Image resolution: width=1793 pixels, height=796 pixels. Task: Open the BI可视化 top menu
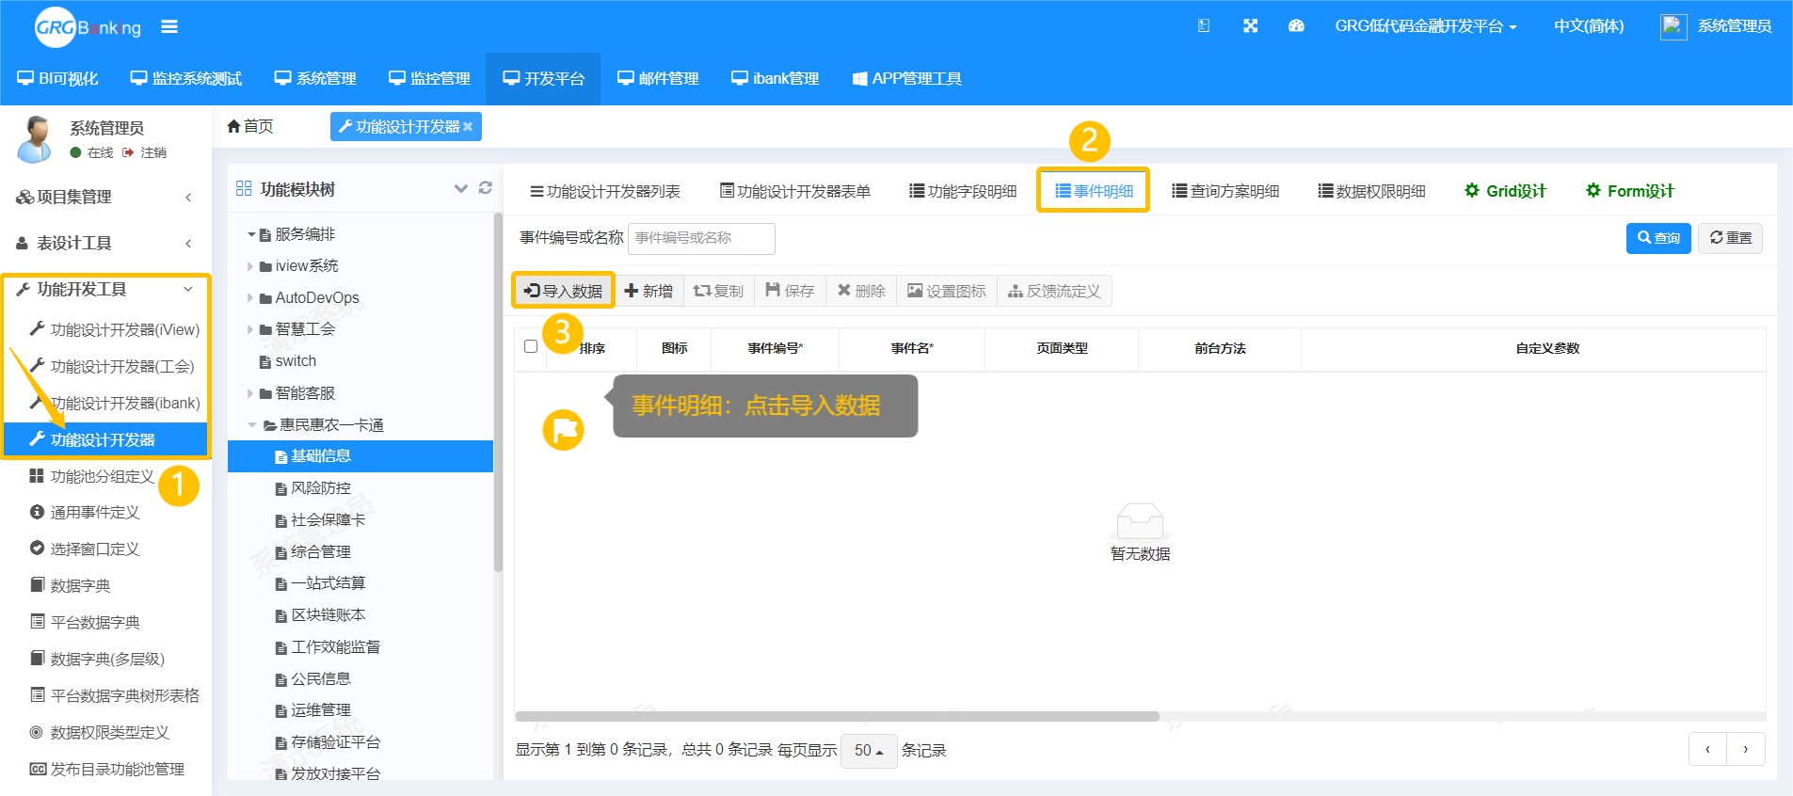(x=57, y=78)
